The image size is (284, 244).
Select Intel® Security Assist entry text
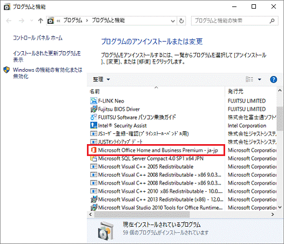[122, 126]
